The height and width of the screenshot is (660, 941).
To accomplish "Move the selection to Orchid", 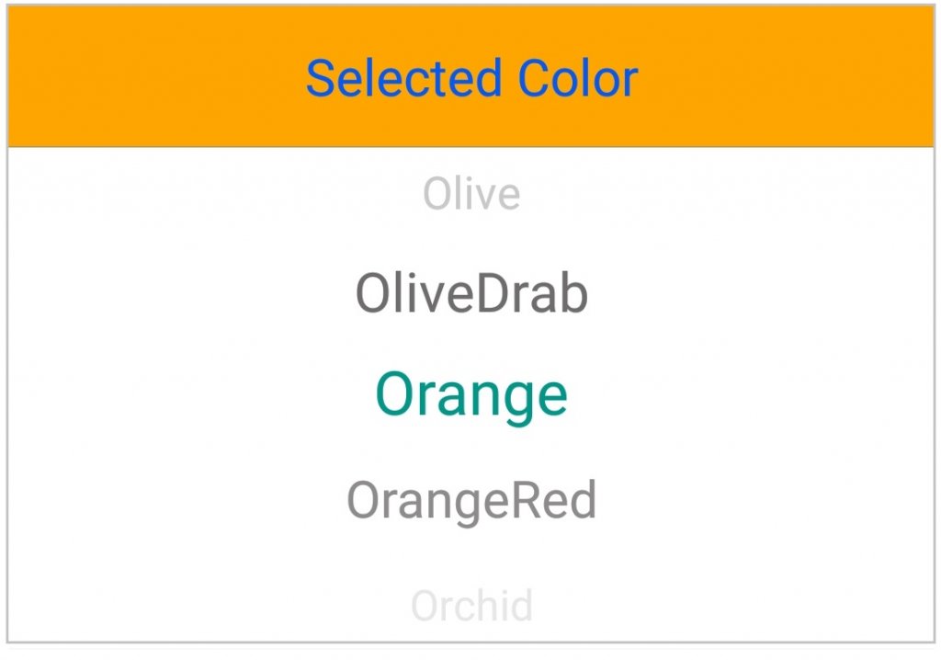I will 471,607.
